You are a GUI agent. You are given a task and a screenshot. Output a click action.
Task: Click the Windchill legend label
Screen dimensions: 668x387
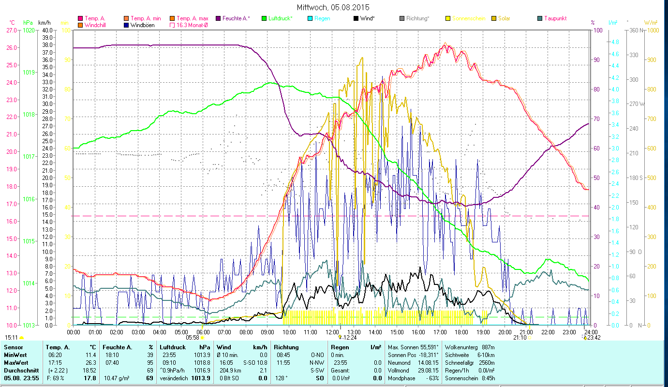click(x=96, y=25)
